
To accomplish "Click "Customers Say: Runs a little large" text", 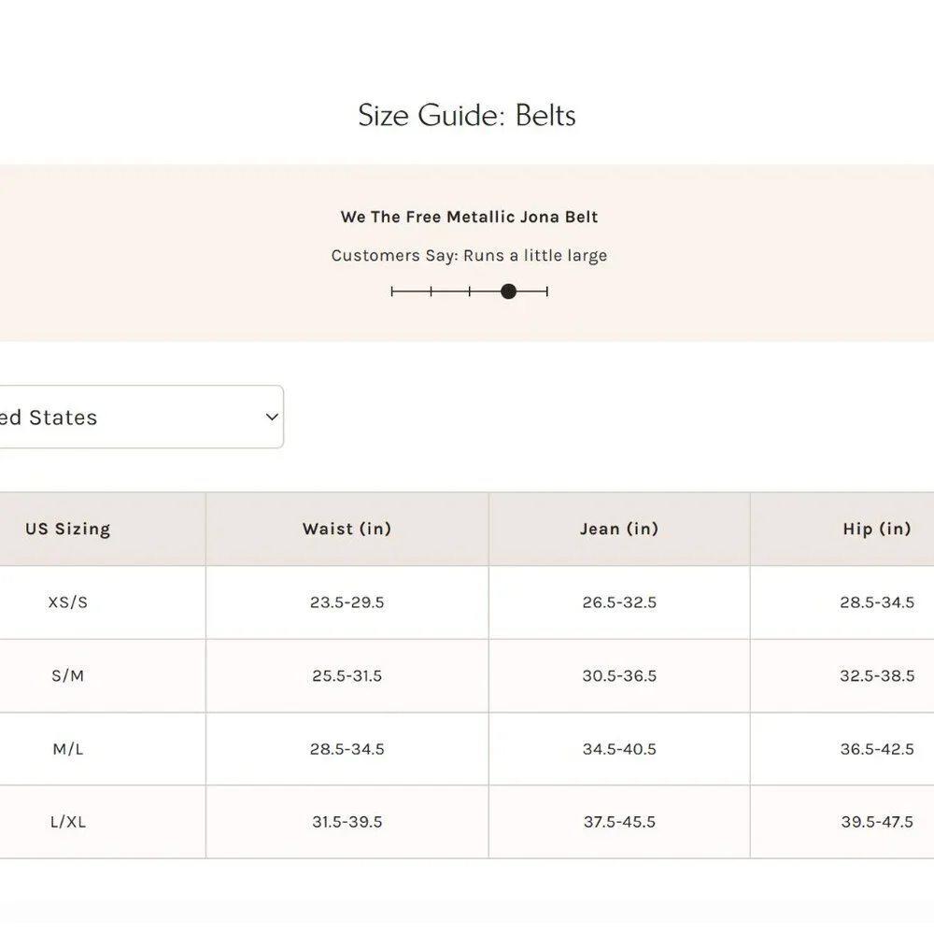I will coord(469,256).
